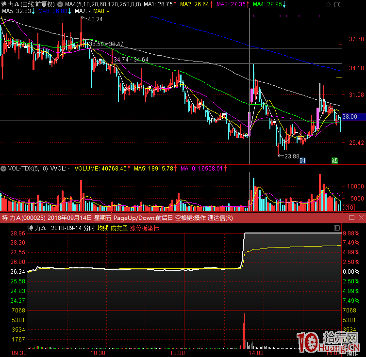Screen dimensions: 366x357
Task: Close the 特力A intraday popup window
Action: 361,217
